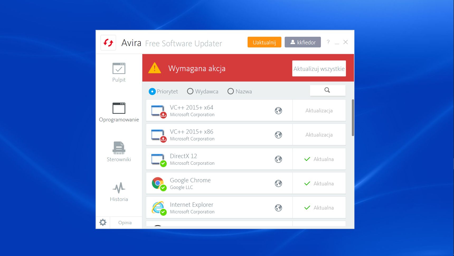Select the Internet Explorer title text

pos(192,205)
